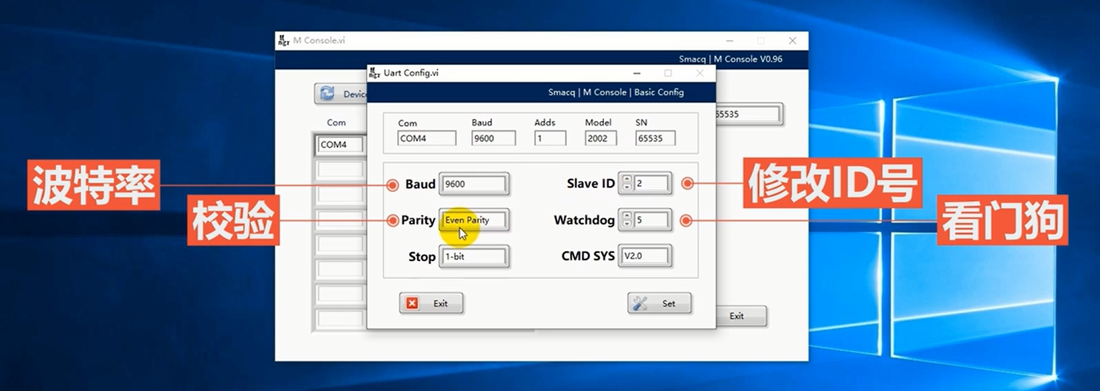Click the Model field showing 2002
The image size is (1100, 391).
click(x=601, y=138)
